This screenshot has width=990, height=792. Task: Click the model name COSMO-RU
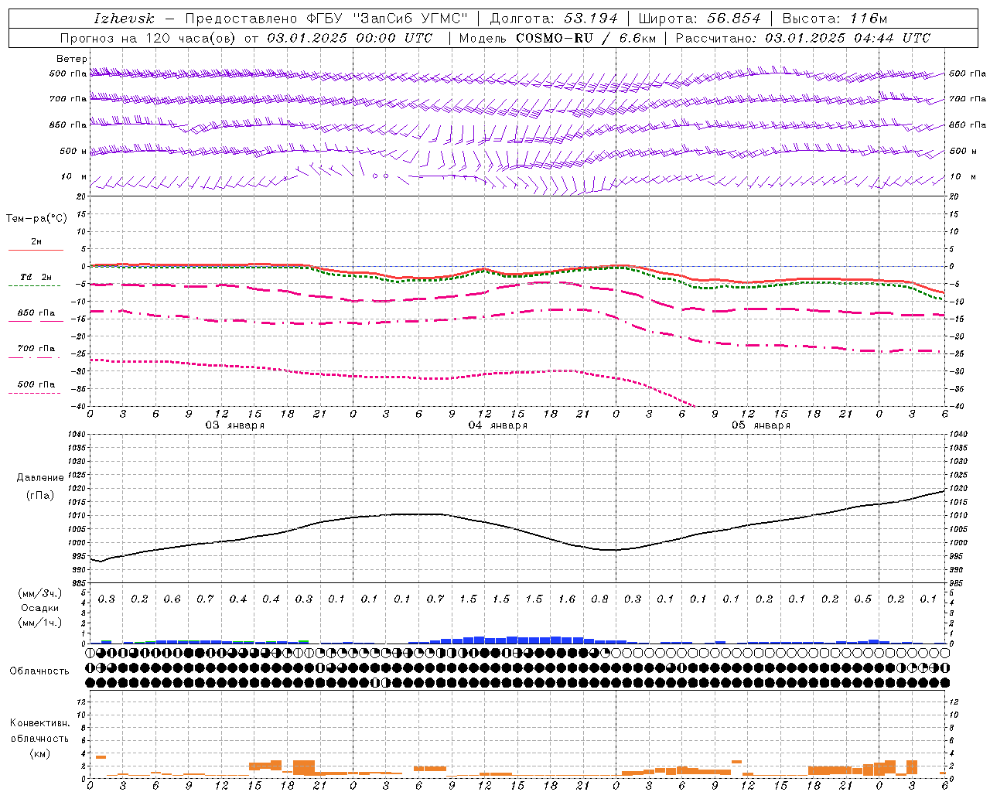555,38
